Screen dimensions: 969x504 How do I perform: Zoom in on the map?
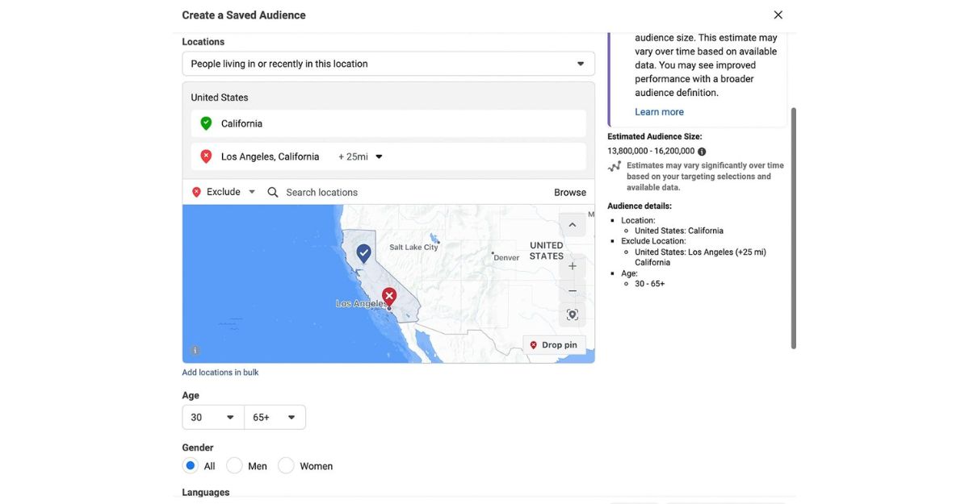tap(573, 266)
